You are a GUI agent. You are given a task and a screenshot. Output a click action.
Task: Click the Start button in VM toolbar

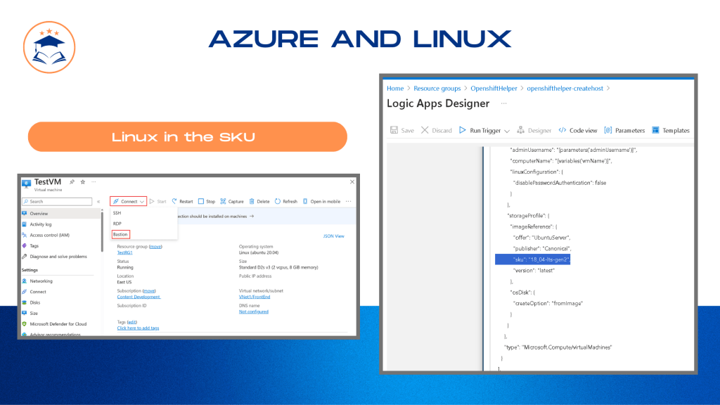(x=158, y=201)
